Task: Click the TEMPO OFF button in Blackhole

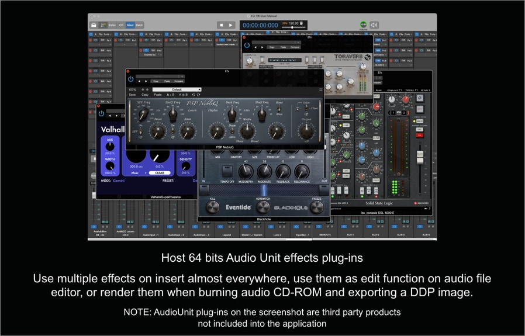Action: [227, 171]
